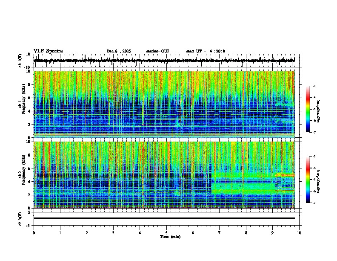Click the "-7" label on ch.2 colorbar

click(314, 203)
